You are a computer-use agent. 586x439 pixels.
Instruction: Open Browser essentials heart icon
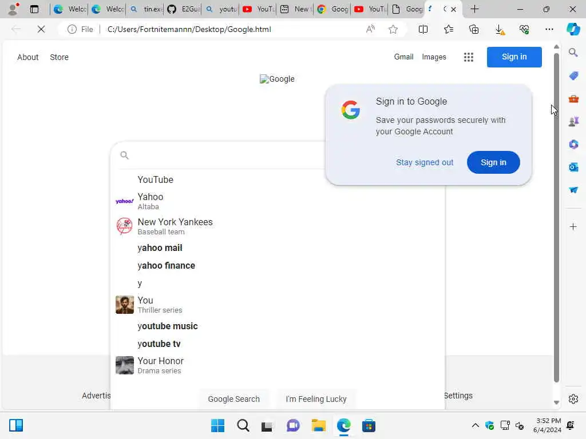click(x=524, y=29)
